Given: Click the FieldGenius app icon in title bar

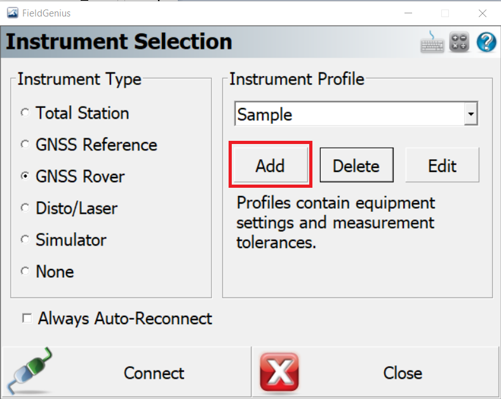Looking at the screenshot, I should [13, 13].
